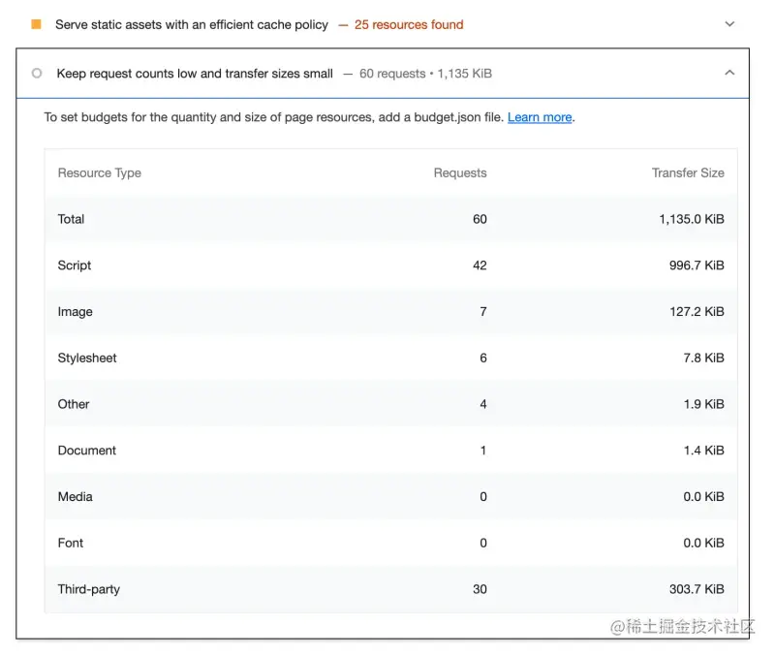Click the Resource Type column header
Viewport: 775px width, 655px height.
pos(100,173)
